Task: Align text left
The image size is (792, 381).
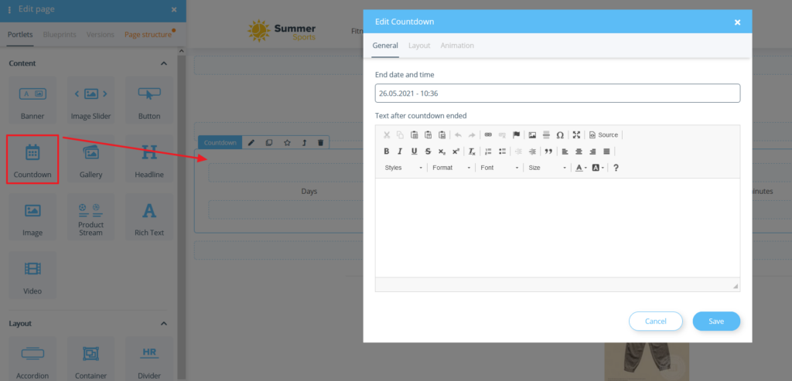Action: (x=565, y=151)
